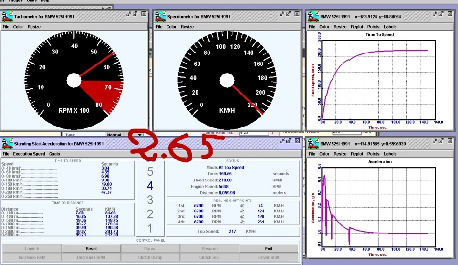
Task: Iconify the Standing Start Acceleration window
Action: pos(282,141)
